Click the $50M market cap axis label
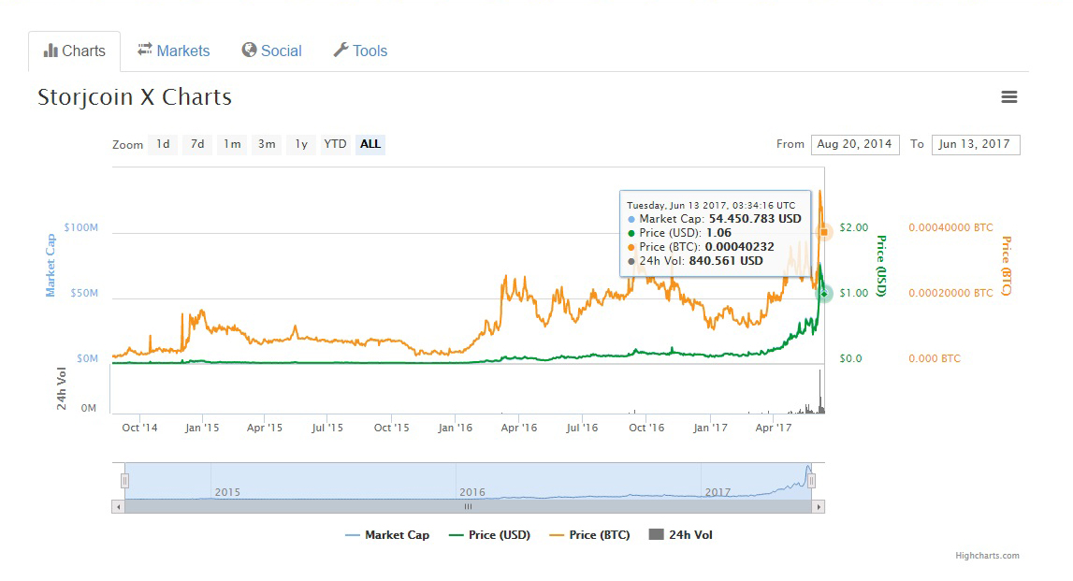The width and height of the screenshot is (1073, 581). pos(84,293)
